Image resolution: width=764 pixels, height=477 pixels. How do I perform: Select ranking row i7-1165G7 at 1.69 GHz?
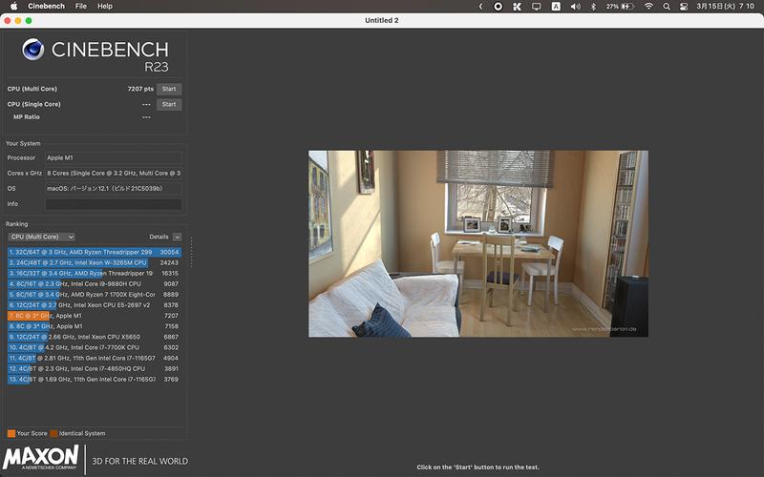[95, 379]
